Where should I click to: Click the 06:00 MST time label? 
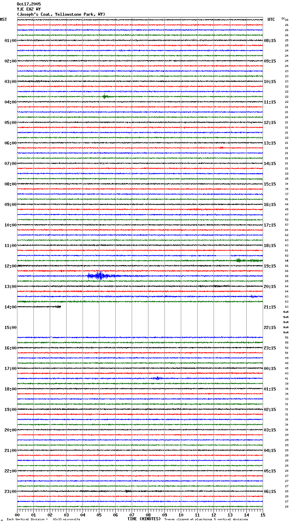pyautogui.click(x=11, y=143)
